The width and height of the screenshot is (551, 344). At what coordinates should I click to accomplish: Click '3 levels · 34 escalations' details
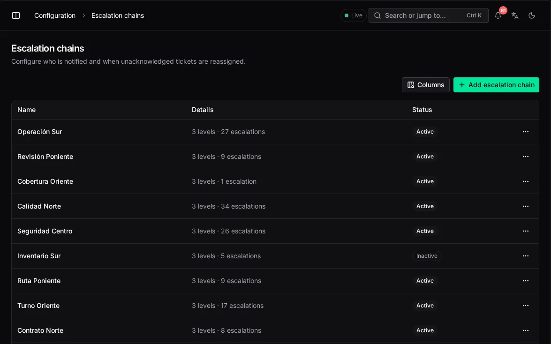click(x=228, y=206)
